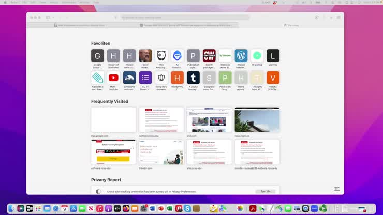Open the Publication style favorite
Screen dimensions: 383x215
click(x=193, y=56)
